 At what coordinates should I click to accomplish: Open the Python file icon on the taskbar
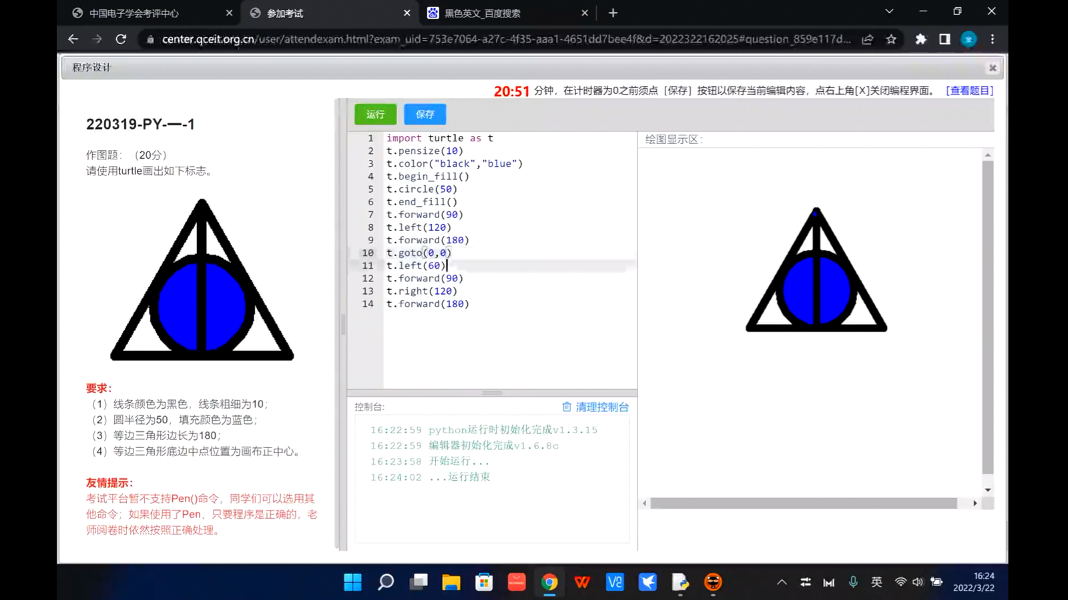click(x=680, y=582)
